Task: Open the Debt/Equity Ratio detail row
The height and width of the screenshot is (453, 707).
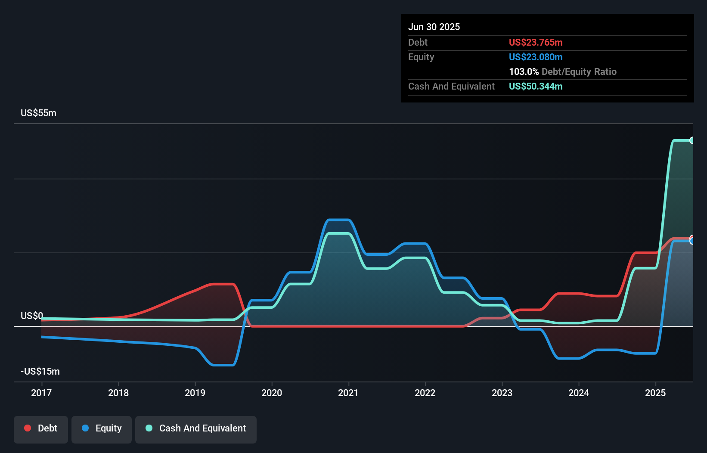Action: point(563,71)
